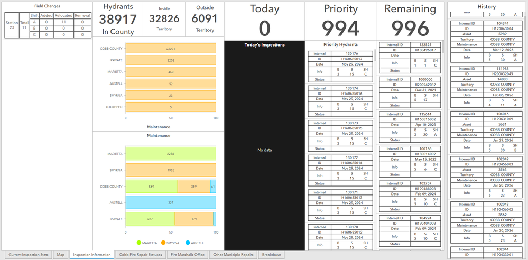Click the Feb 05, 2026 history date

tap(502, 95)
